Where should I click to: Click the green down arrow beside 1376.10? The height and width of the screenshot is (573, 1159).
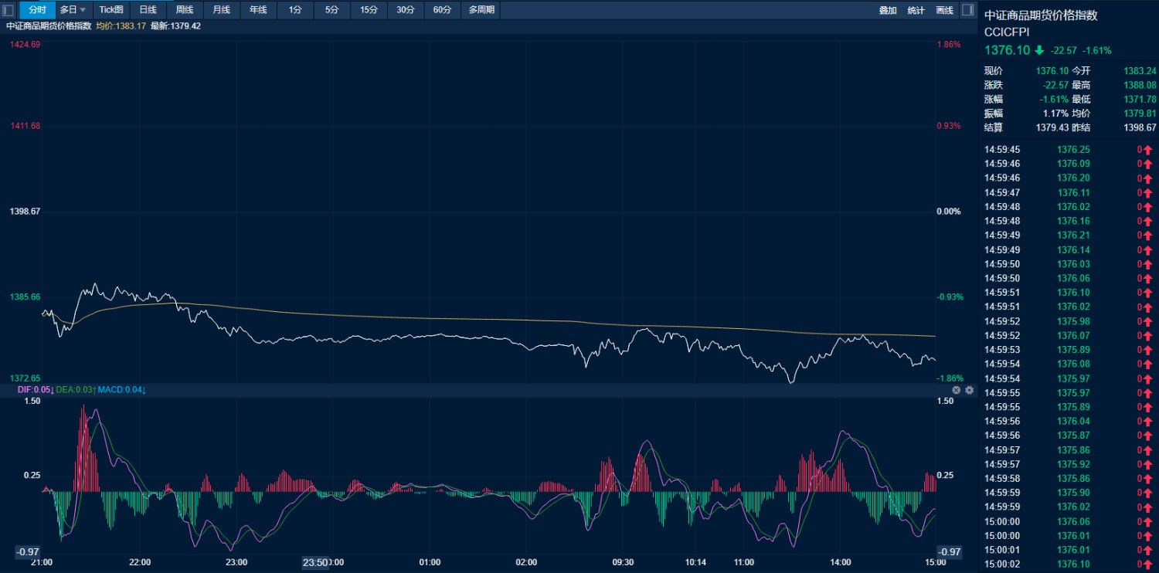[1039, 50]
